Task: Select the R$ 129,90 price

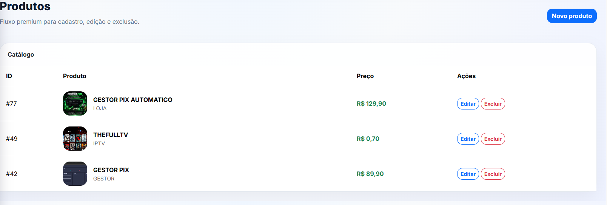Action: coord(371,103)
